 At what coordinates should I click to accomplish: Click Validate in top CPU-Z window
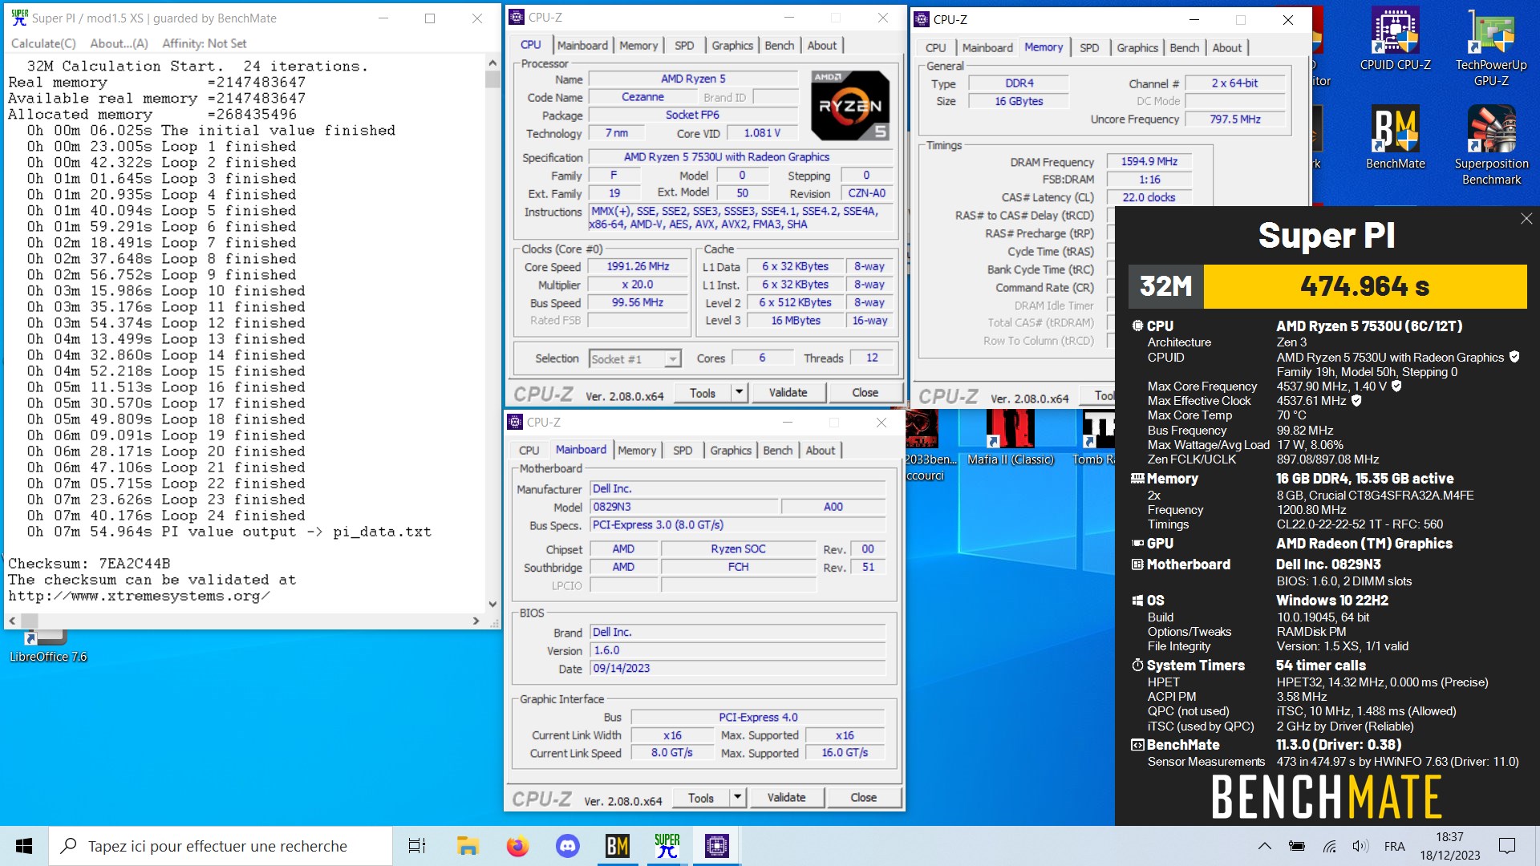pyautogui.click(x=788, y=392)
